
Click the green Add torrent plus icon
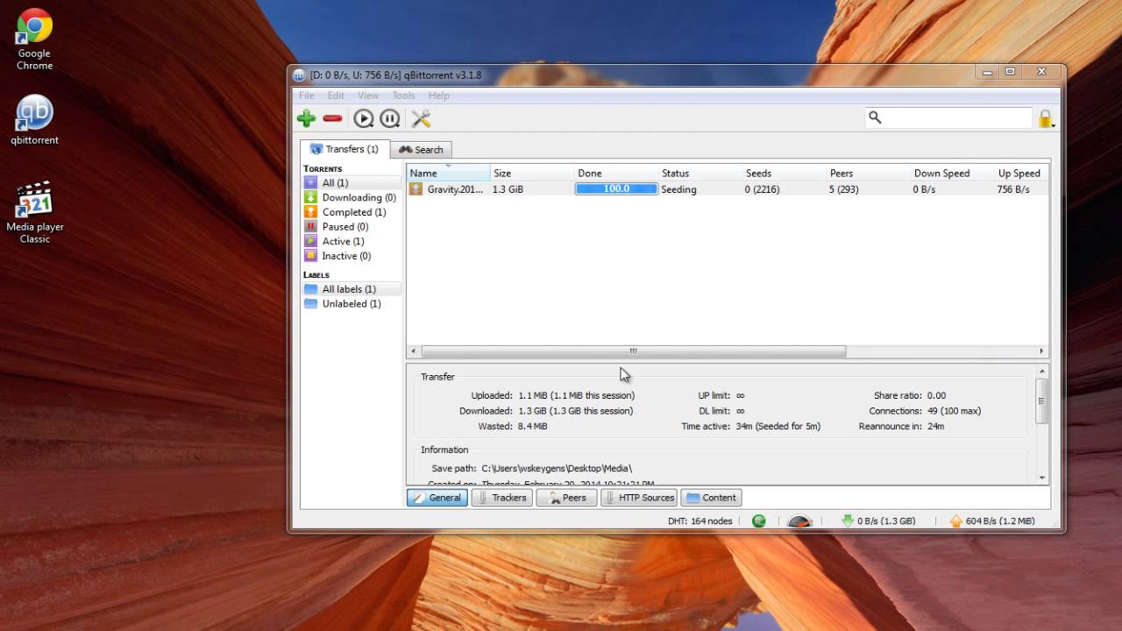[306, 118]
